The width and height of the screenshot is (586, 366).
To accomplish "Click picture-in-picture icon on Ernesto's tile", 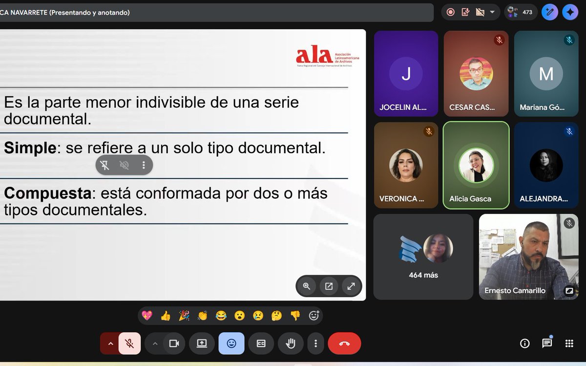I will [569, 291].
